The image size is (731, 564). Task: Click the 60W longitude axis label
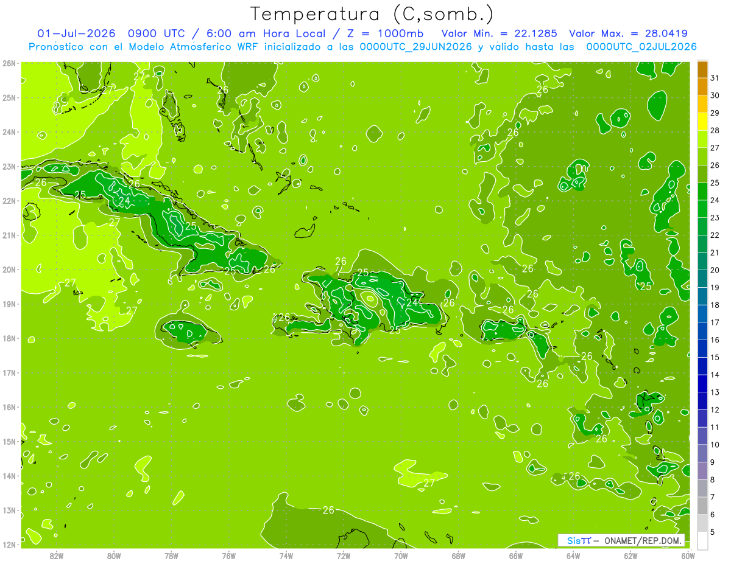coord(688,555)
